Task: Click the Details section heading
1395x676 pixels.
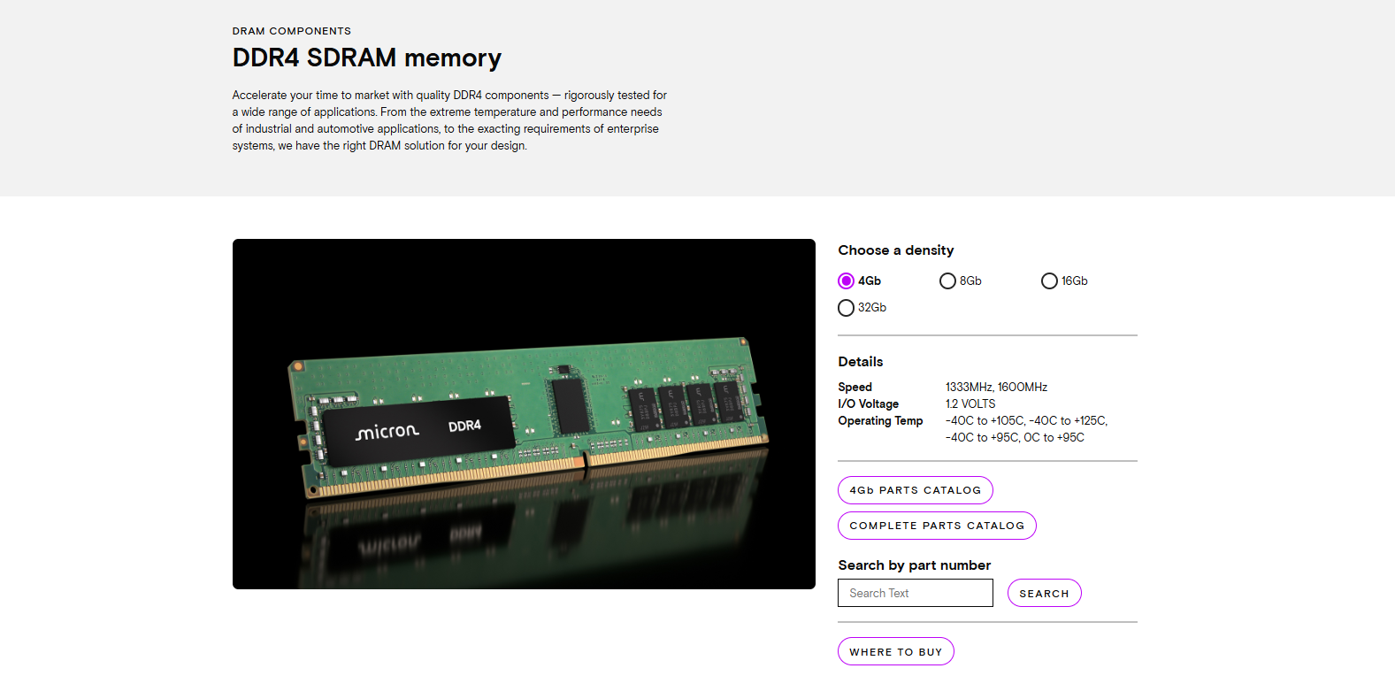Action: (x=860, y=361)
